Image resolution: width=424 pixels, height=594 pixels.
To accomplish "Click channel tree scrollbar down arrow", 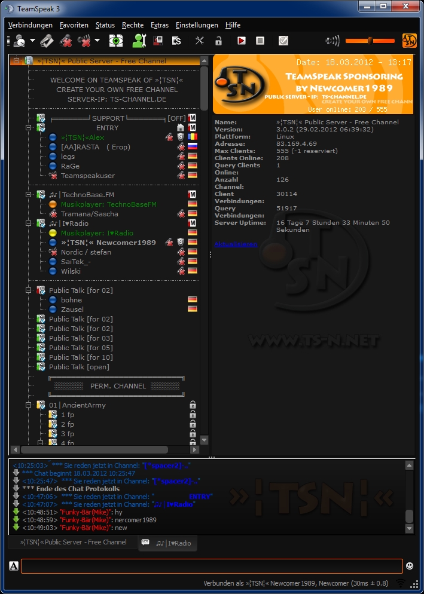I will 204,440.
